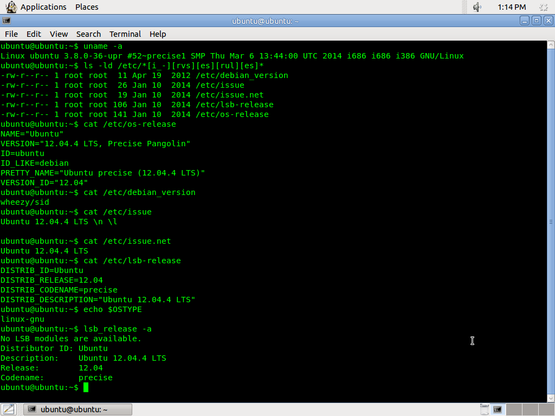Click the 'ls -ld /etc/*' command line

[132, 66]
